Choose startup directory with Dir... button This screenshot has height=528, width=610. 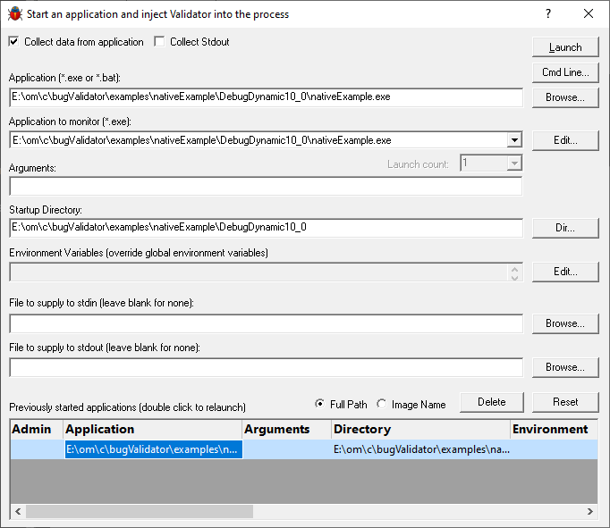tap(565, 228)
